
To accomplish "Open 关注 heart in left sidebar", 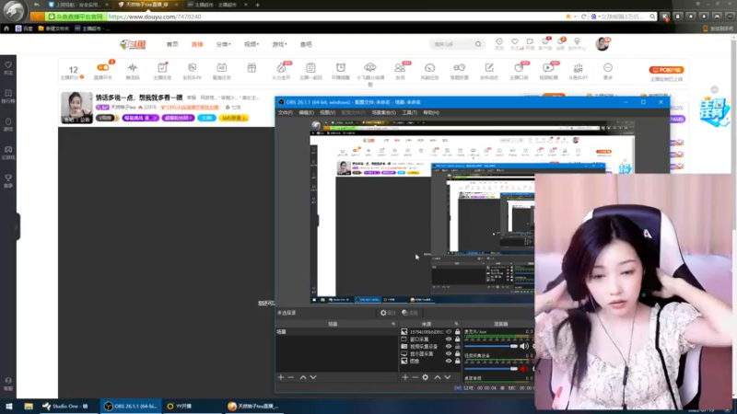I will pyautogui.click(x=8, y=67).
